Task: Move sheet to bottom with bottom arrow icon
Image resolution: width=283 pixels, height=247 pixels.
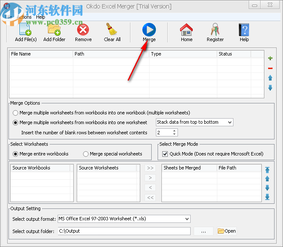Action: (x=267, y=197)
